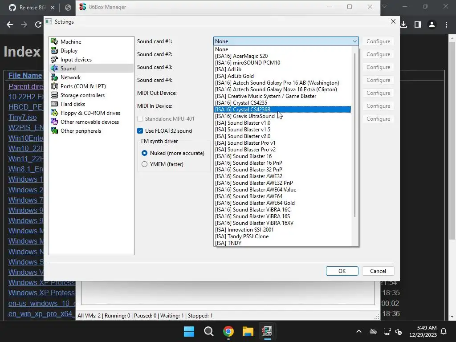Open the Ports (COM & LPT) icon
This screenshot has height=342, width=456.
tap(54, 86)
